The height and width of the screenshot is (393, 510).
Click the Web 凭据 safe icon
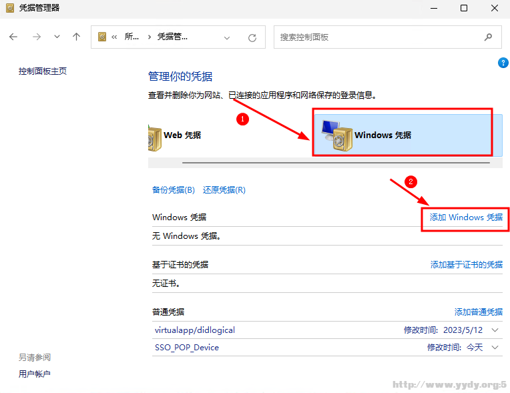tap(155, 139)
